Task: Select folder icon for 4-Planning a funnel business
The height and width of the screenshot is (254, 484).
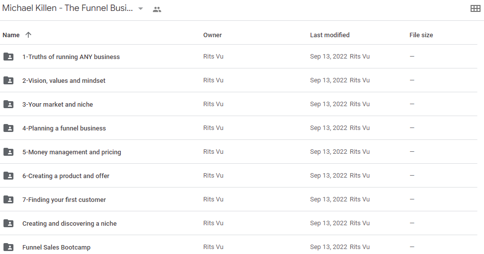Action: [x=8, y=128]
